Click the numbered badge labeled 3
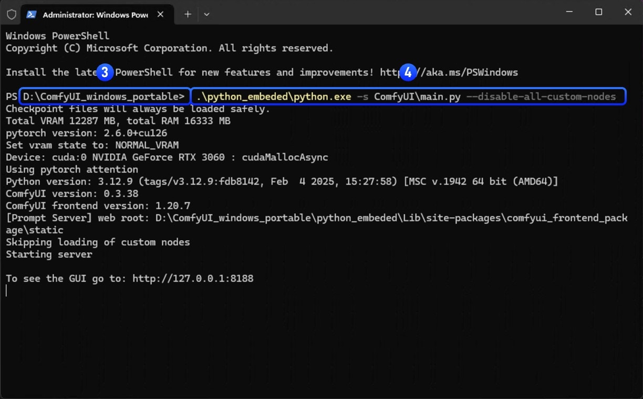This screenshot has width=643, height=399. pyautogui.click(x=105, y=72)
